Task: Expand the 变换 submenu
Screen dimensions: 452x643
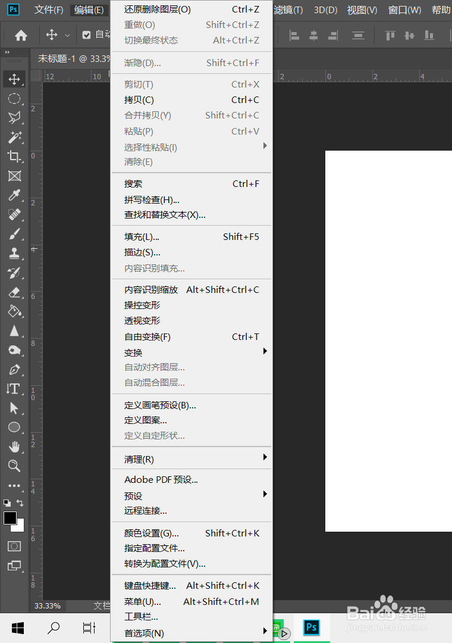Action: click(x=192, y=352)
